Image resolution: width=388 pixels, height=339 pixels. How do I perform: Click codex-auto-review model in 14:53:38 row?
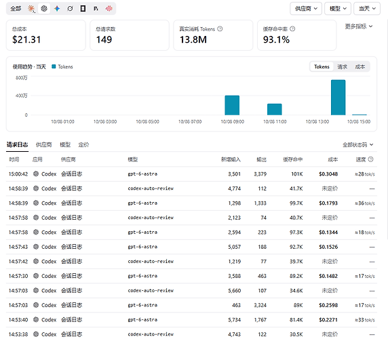point(151,334)
